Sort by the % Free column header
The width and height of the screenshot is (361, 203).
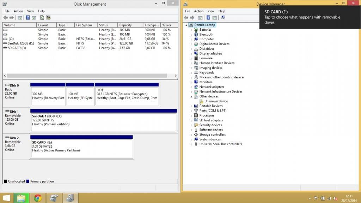coord(169,25)
